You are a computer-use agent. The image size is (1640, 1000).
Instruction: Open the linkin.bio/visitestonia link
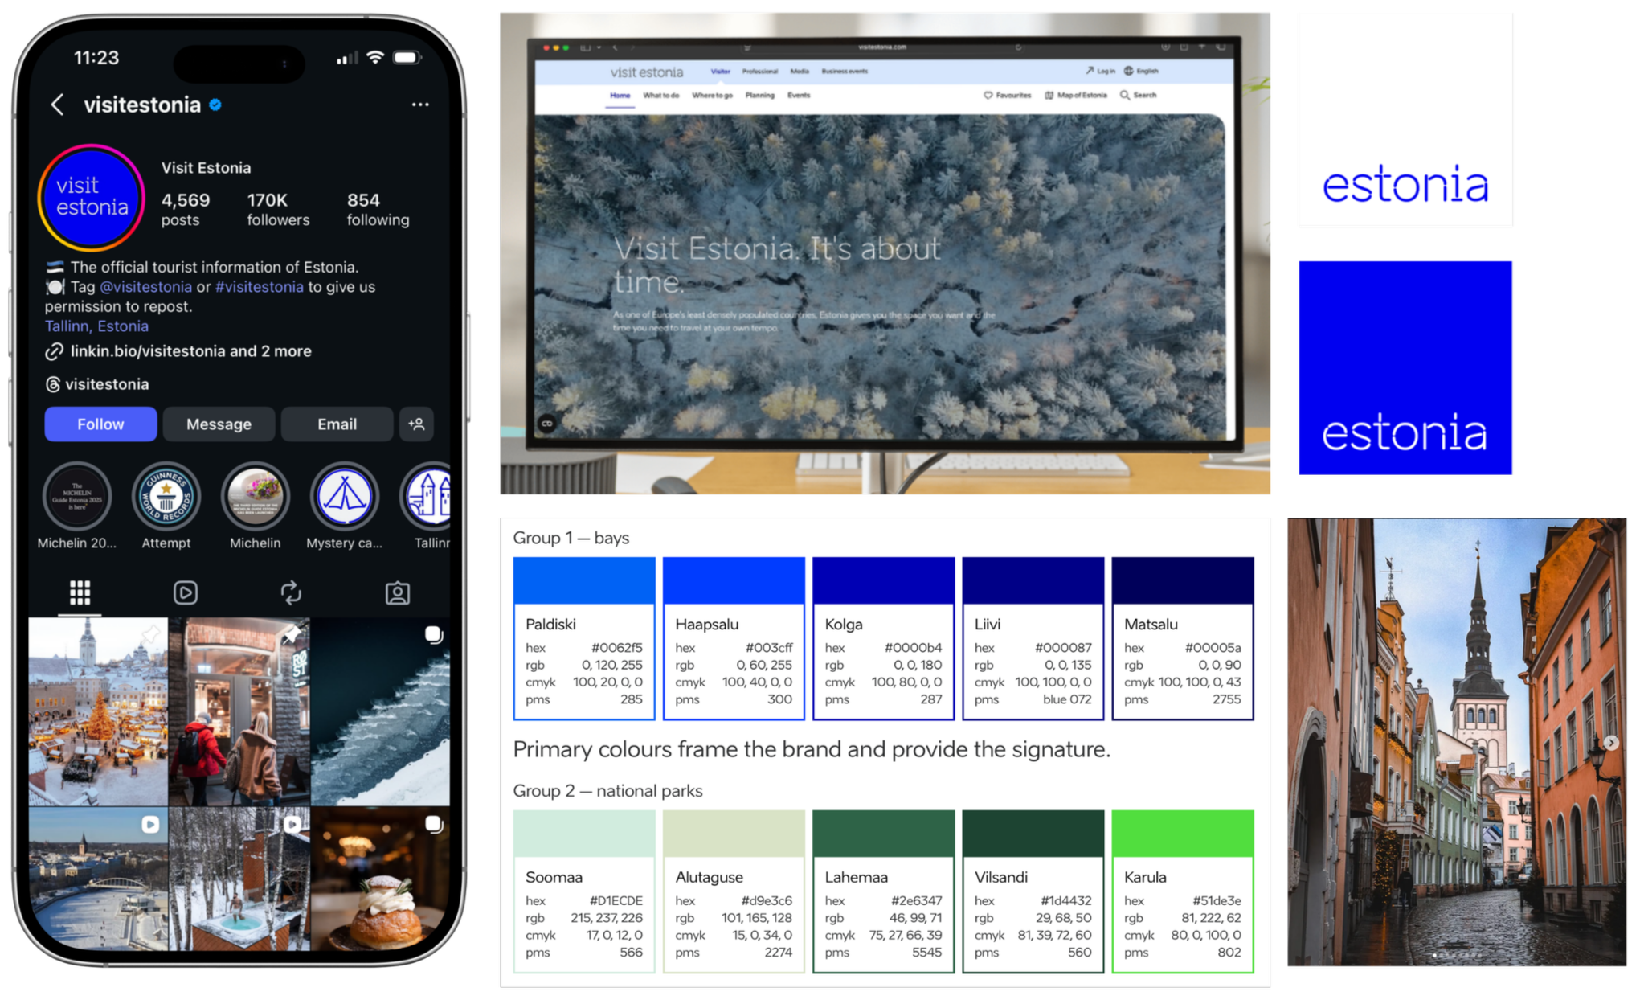pyautogui.click(x=149, y=351)
